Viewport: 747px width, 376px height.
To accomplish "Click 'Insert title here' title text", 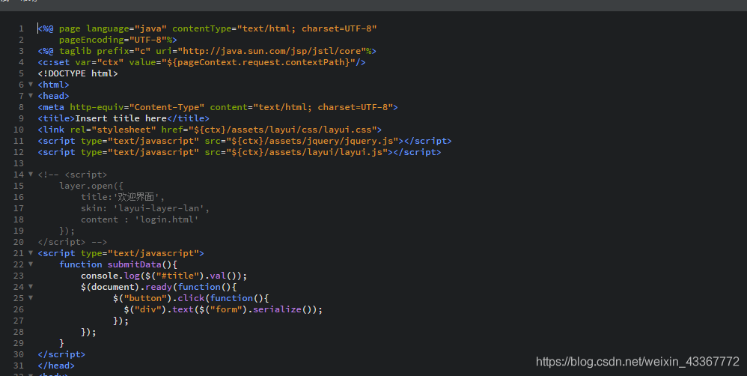I will click(x=121, y=118).
